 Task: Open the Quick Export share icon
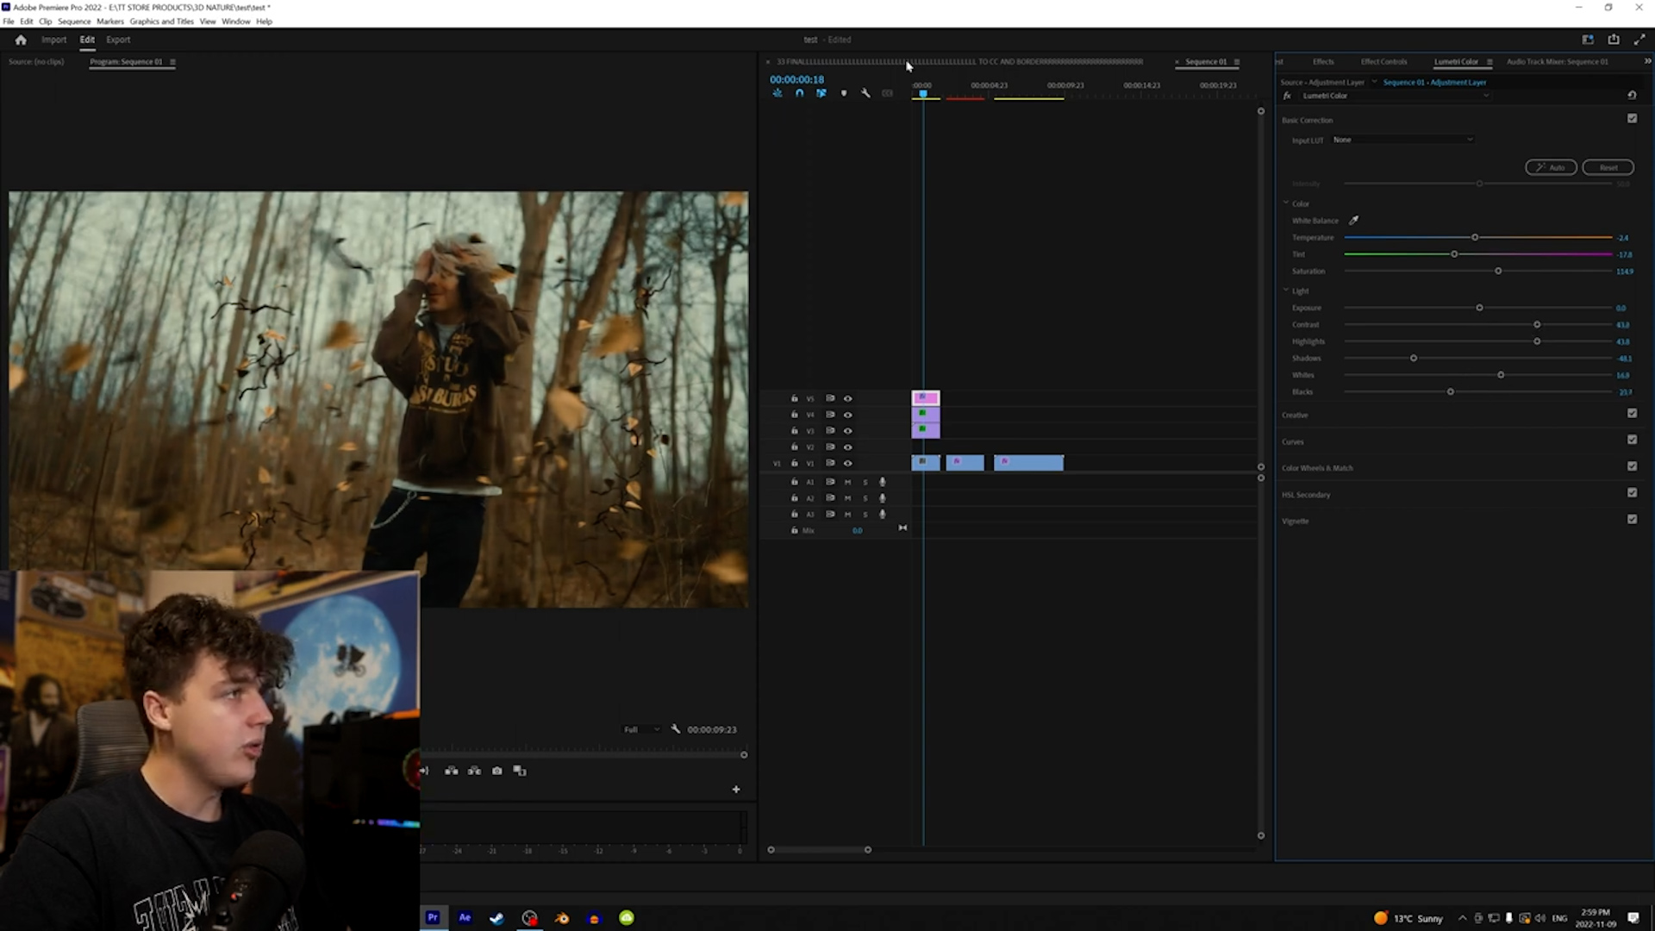click(1614, 40)
